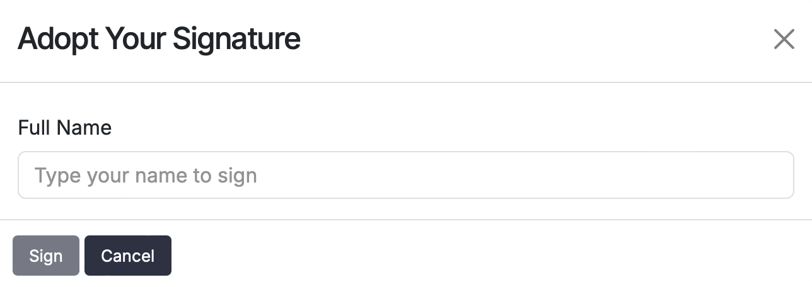Click the X icon in dialog header
Viewport: 812px width, 287px height.
click(784, 40)
